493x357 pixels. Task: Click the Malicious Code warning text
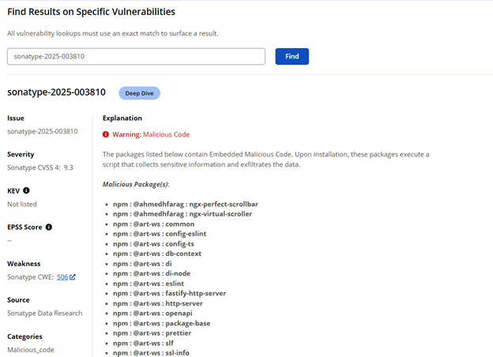[x=150, y=134]
